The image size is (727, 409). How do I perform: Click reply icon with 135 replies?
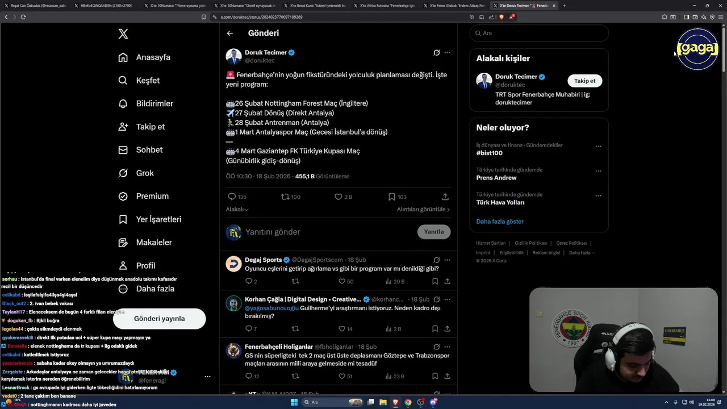pos(232,197)
